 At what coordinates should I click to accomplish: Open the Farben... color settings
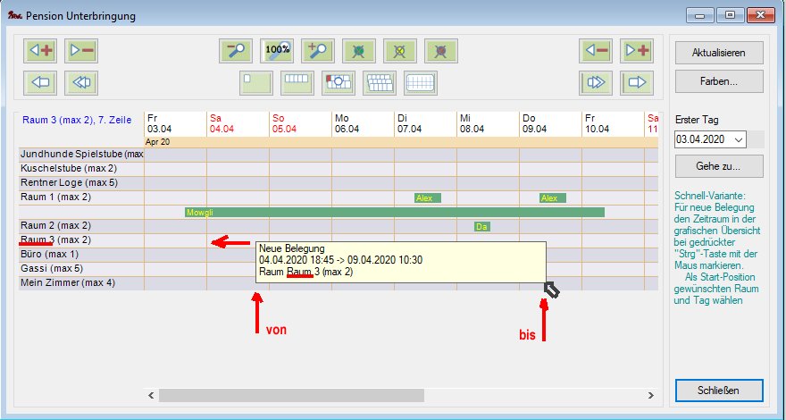coord(719,81)
